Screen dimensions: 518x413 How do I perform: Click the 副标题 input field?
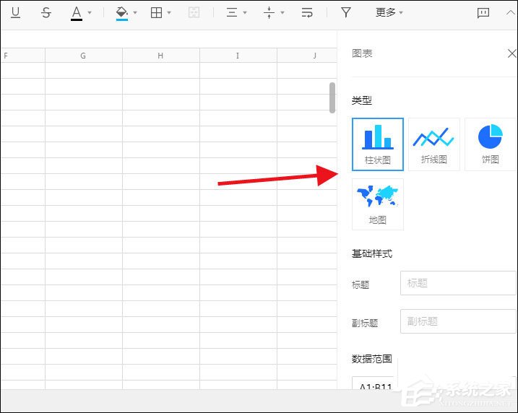pyautogui.click(x=458, y=321)
